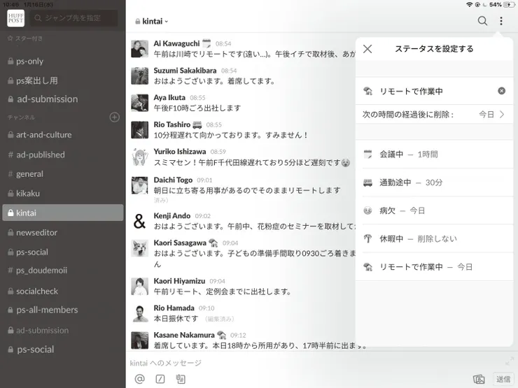Open the camera photo icon in composer

479,379
